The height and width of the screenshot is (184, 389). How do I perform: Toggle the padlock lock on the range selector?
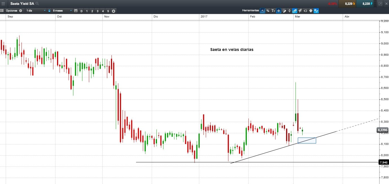tap(49, 11)
